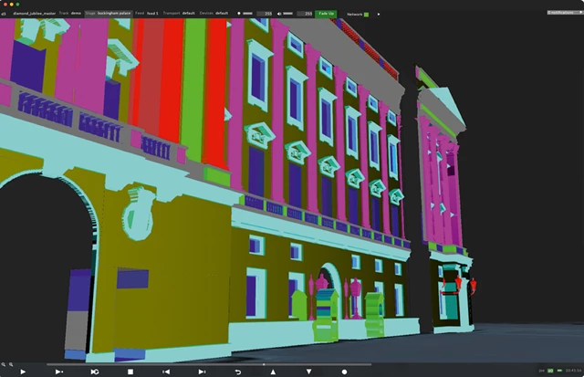584x377 pixels.
Task: Adjust the volume master slider
Action: click(288, 14)
